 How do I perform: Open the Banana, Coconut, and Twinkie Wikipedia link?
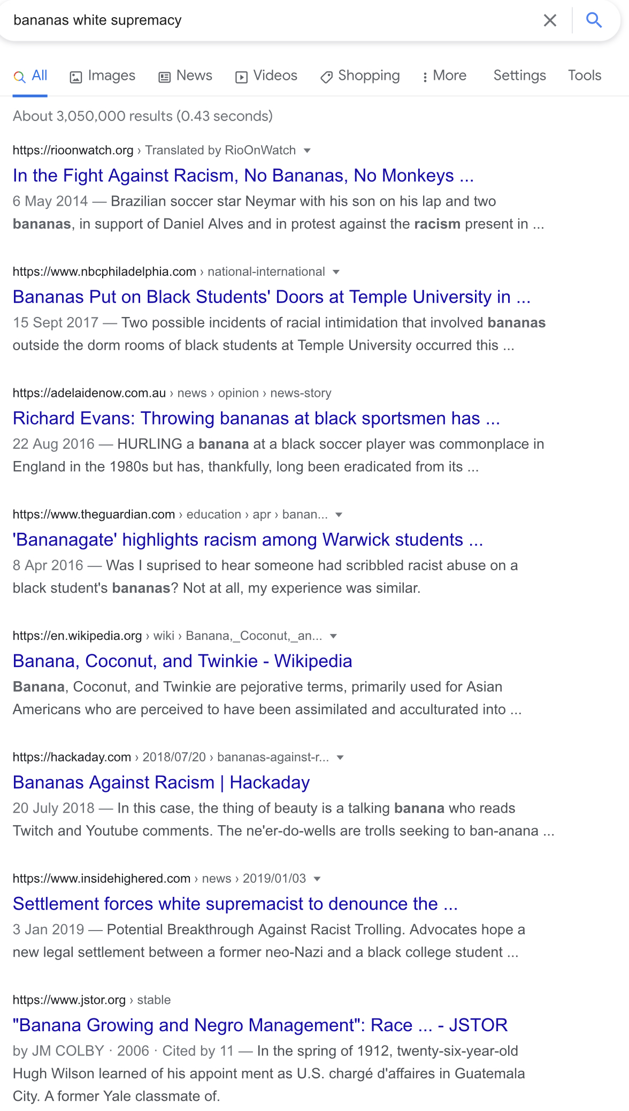pyautogui.click(x=182, y=661)
